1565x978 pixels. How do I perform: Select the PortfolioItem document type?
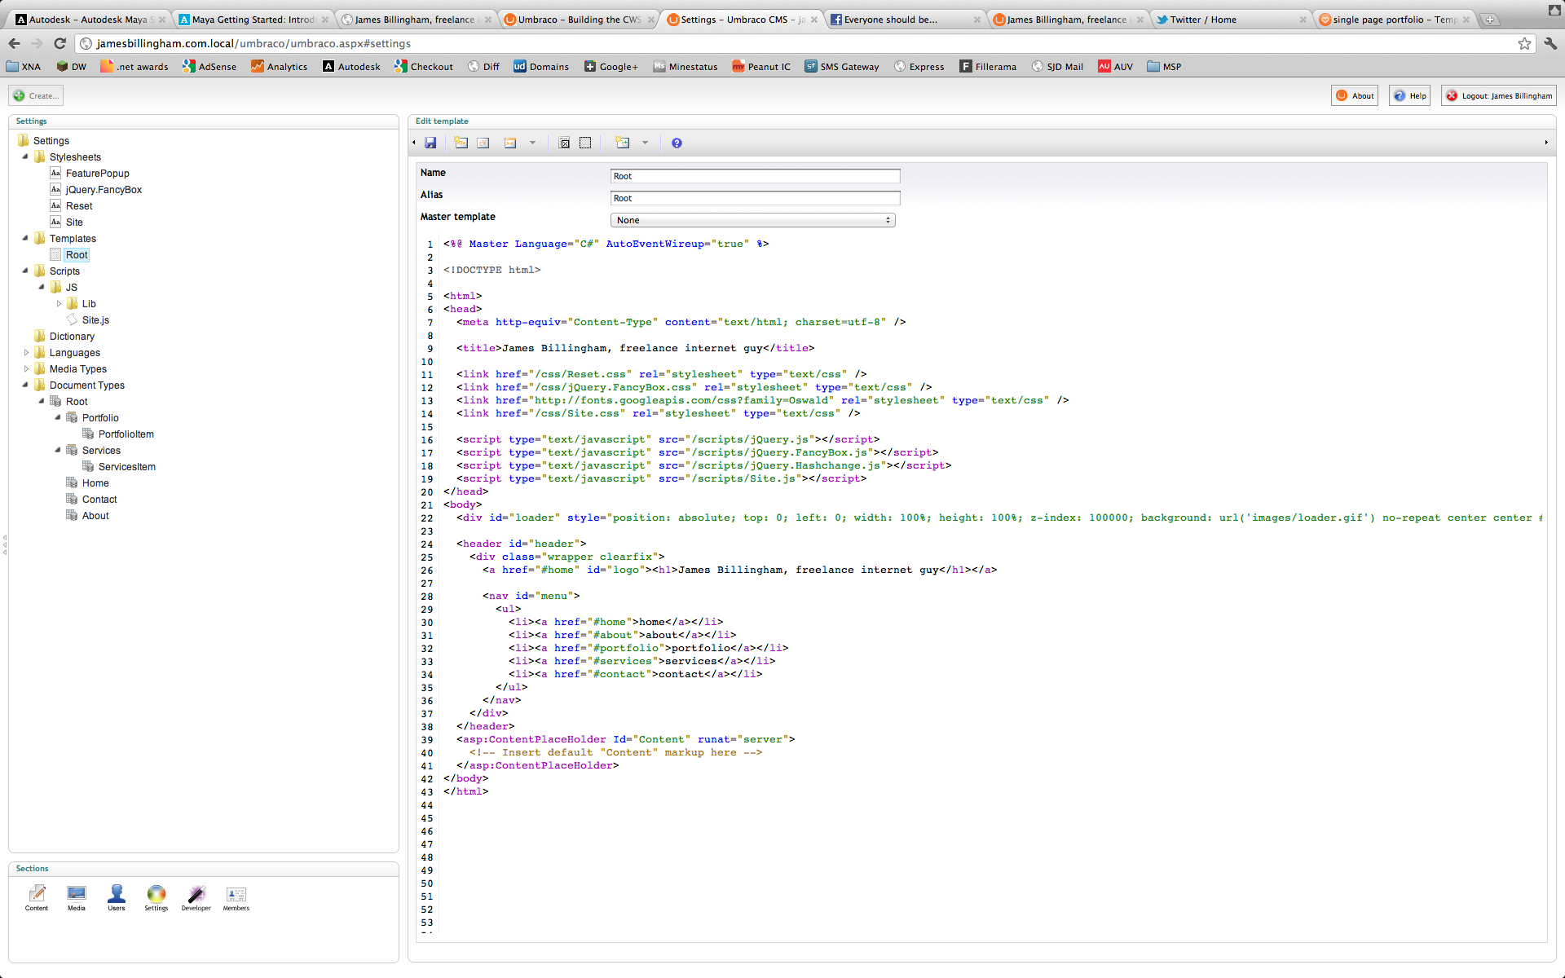coord(126,434)
